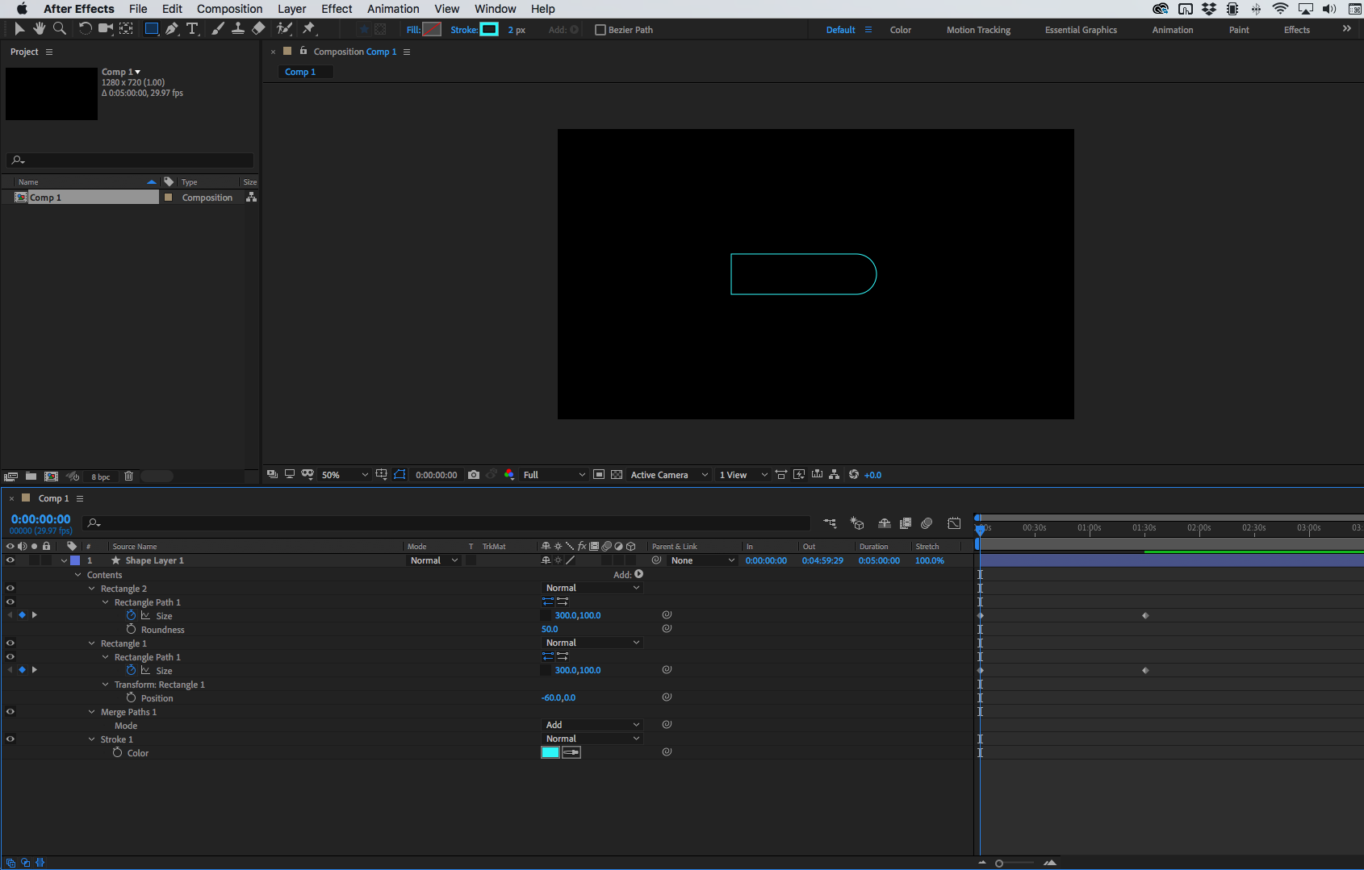
Task: Open the Animation menu
Action: (393, 9)
